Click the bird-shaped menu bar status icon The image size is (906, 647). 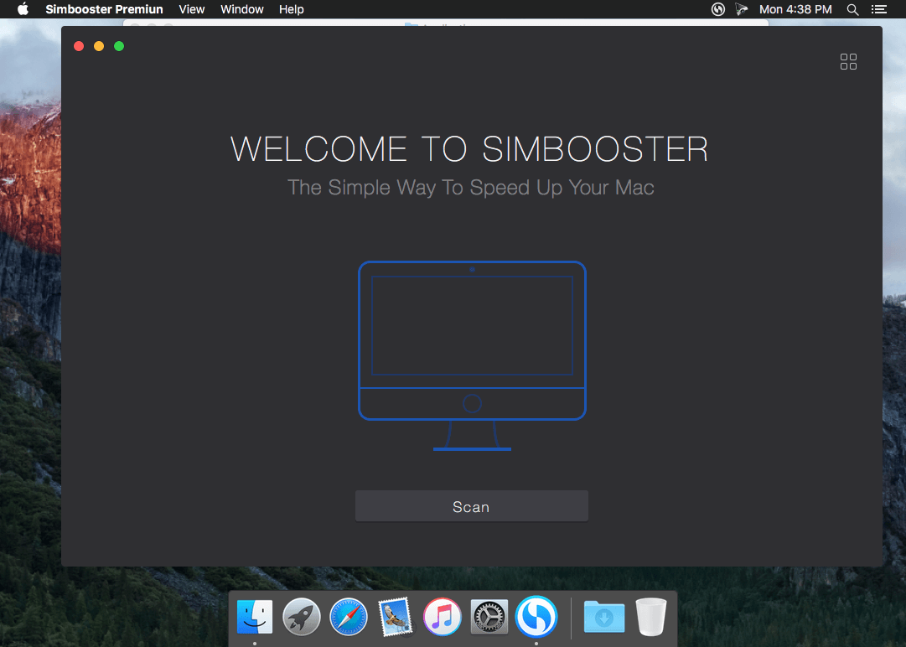(x=742, y=9)
